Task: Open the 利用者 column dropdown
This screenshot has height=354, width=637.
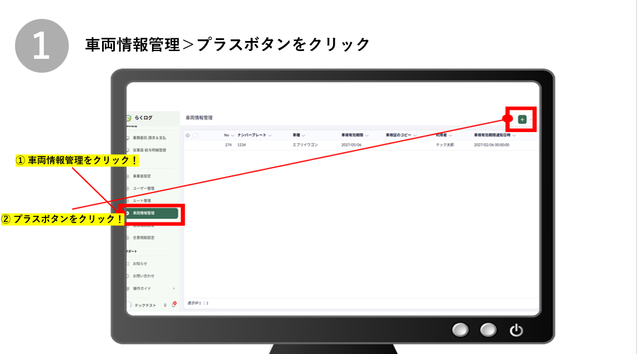Action: pos(451,135)
